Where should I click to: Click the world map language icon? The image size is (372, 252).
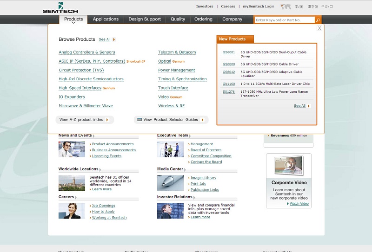point(286,6)
